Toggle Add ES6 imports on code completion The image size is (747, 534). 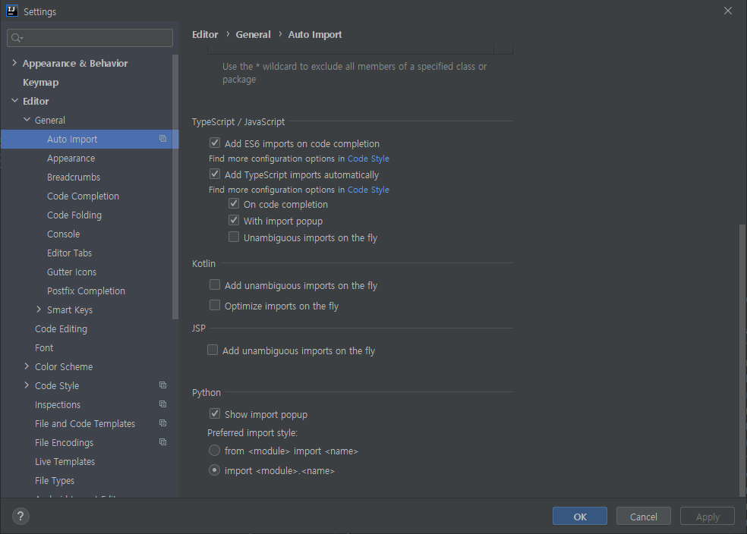(x=215, y=143)
